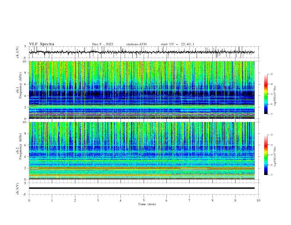Click the "10" kHz tick on ch.2 frequency axis

pos(24,122)
